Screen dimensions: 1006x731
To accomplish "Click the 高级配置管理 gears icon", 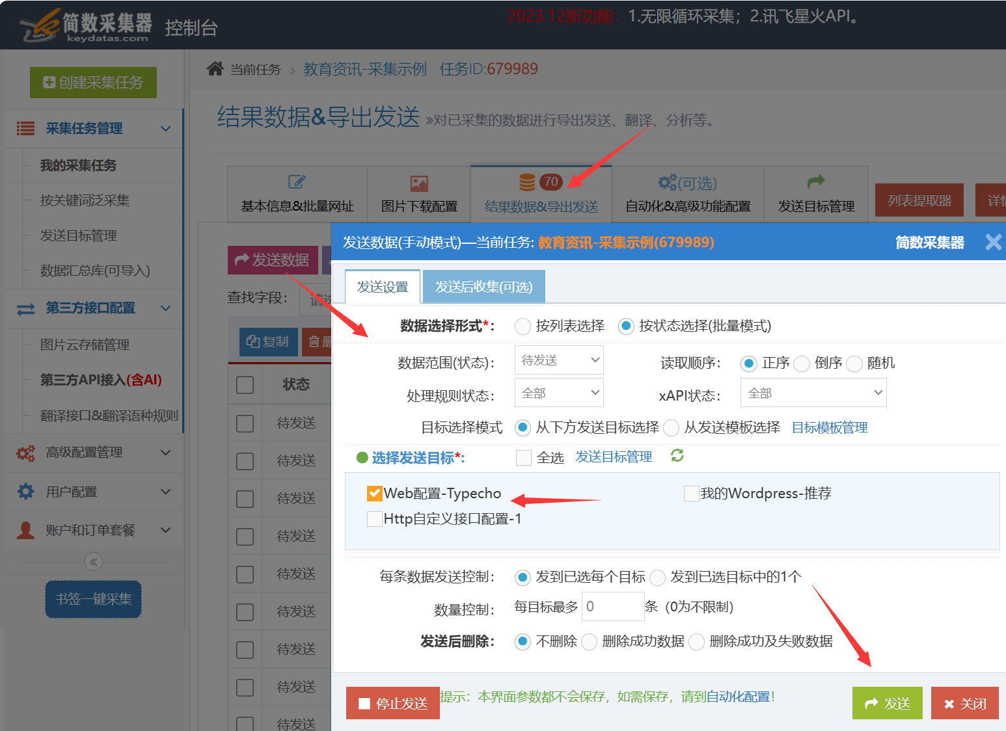I will (x=25, y=453).
